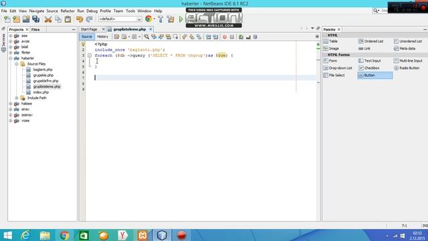428x241 pixels.
Task: Click the lightbulb hint icon on line 1
Action: pos(83,44)
